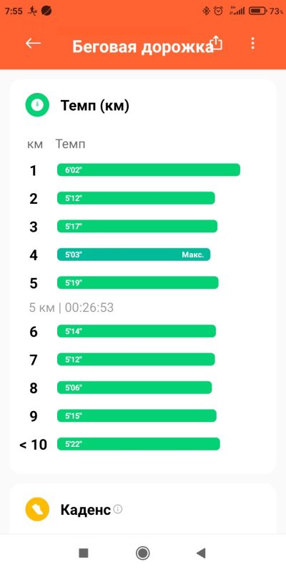Open the cadence info circle icon
The width and height of the screenshot is (286, 572).
pos(117,509)
